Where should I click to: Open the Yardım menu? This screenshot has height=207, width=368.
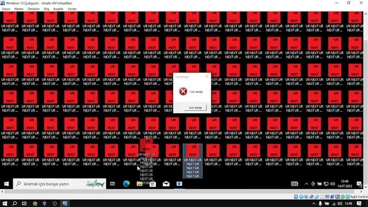[x=72, y=9]
